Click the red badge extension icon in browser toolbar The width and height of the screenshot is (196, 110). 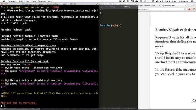click(x=194, y=9)
